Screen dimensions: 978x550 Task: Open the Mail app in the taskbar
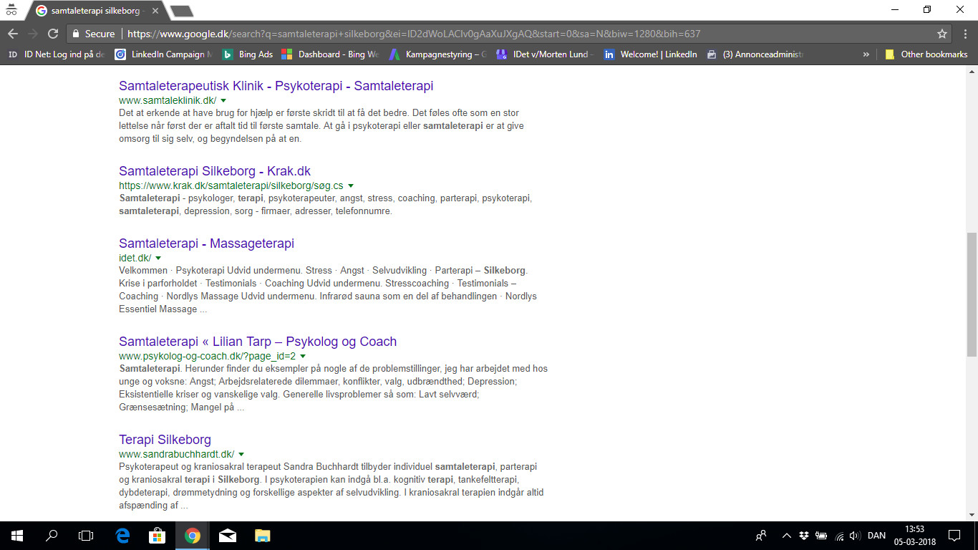tap(227, 535)
